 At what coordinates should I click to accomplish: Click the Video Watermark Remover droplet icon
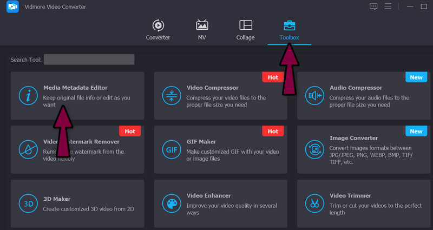[x=27, y=149]
